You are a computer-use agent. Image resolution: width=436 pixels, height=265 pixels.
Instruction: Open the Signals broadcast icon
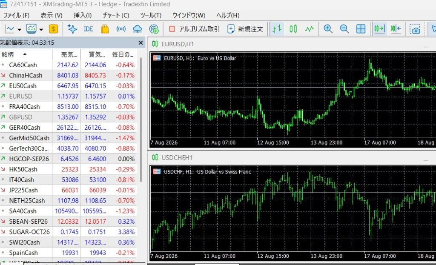(121, 29)
